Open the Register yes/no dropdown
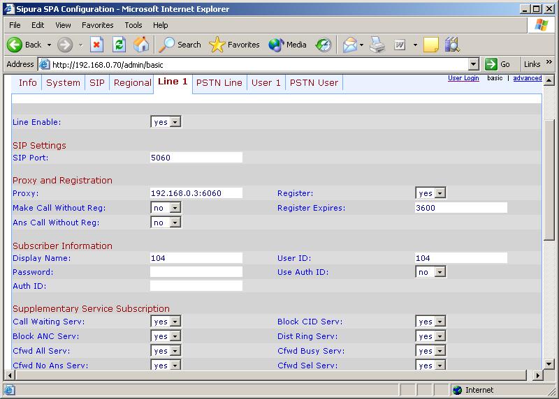559x399 pixels. pyautogui.click(x=430, y=193)
